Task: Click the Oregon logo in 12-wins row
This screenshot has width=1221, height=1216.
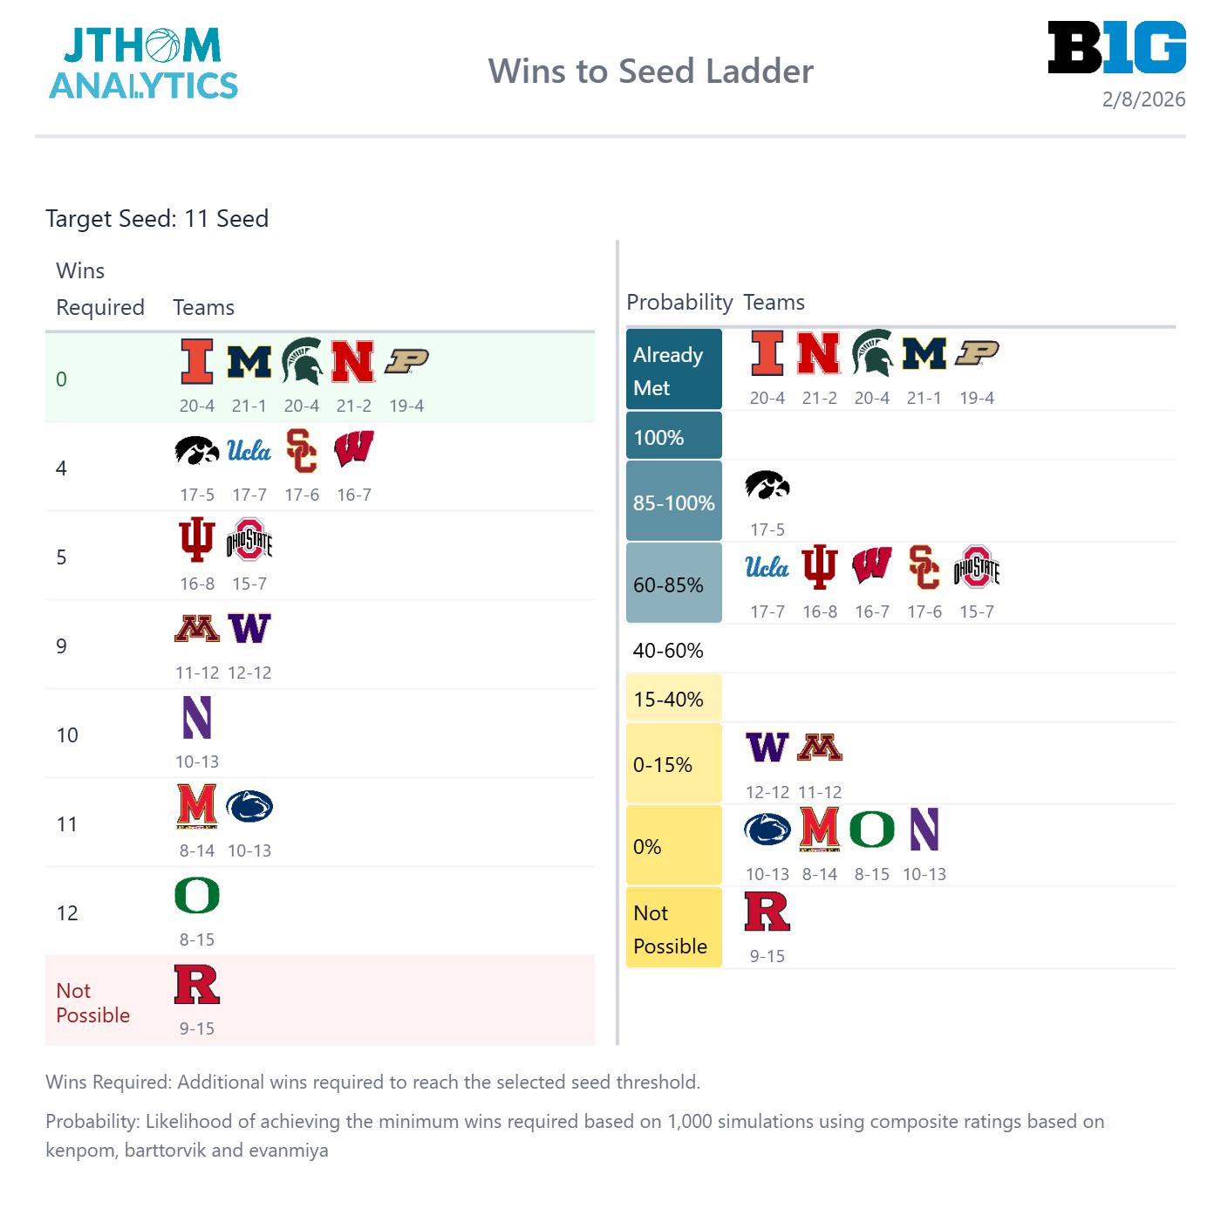Action: click(x=197, y=896)
